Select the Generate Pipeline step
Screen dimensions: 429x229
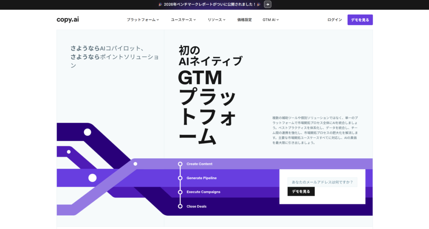click(202, 178)
